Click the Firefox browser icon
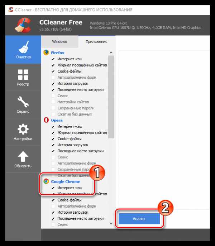The width and height of the screenshot is (215, 246). tap(46, 52)
